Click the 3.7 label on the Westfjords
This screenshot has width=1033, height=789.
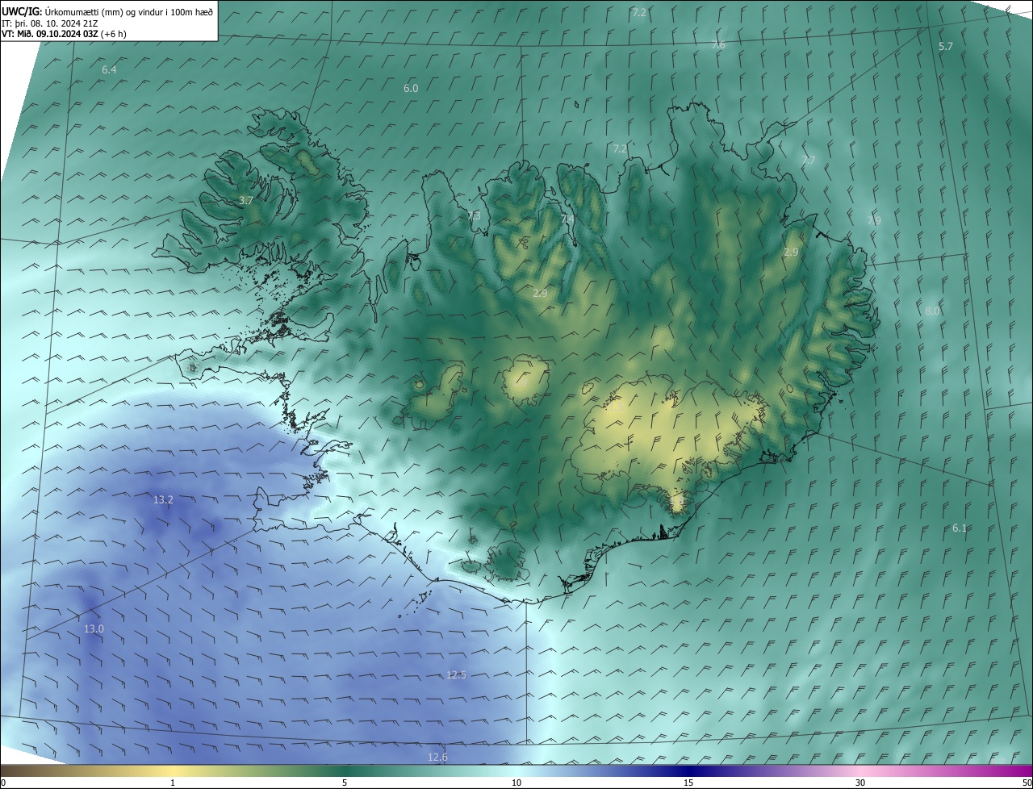click(246, 200)
